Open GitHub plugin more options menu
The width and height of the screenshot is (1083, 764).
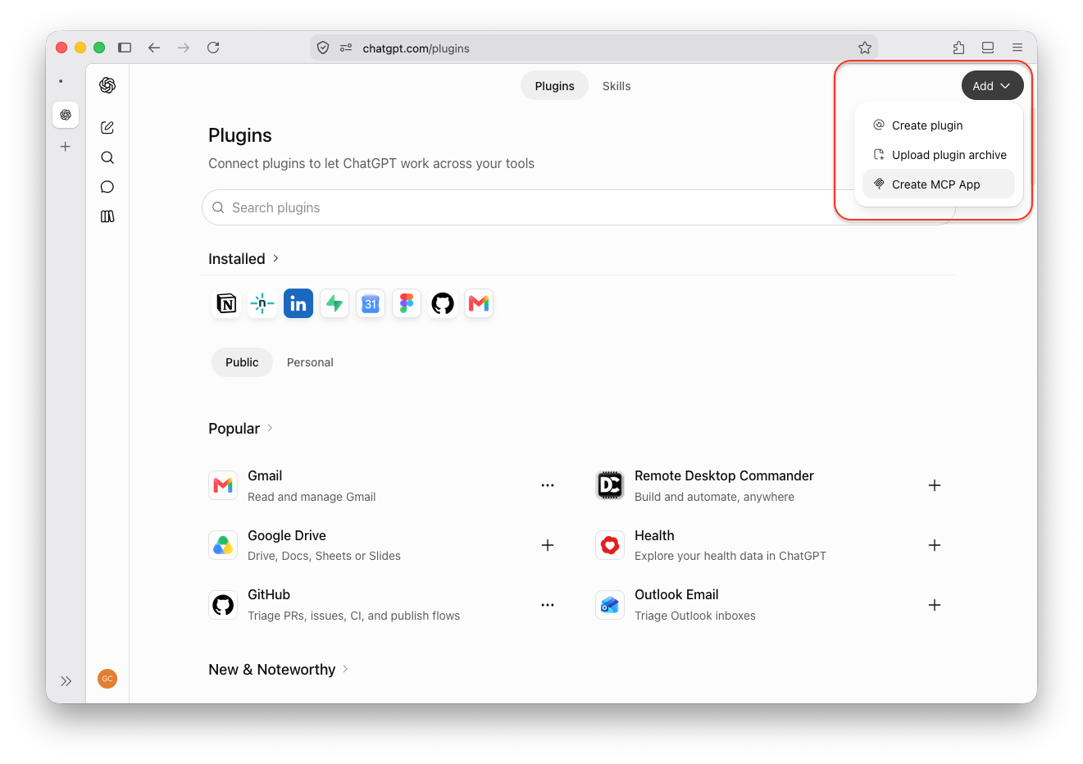[548, 605]
